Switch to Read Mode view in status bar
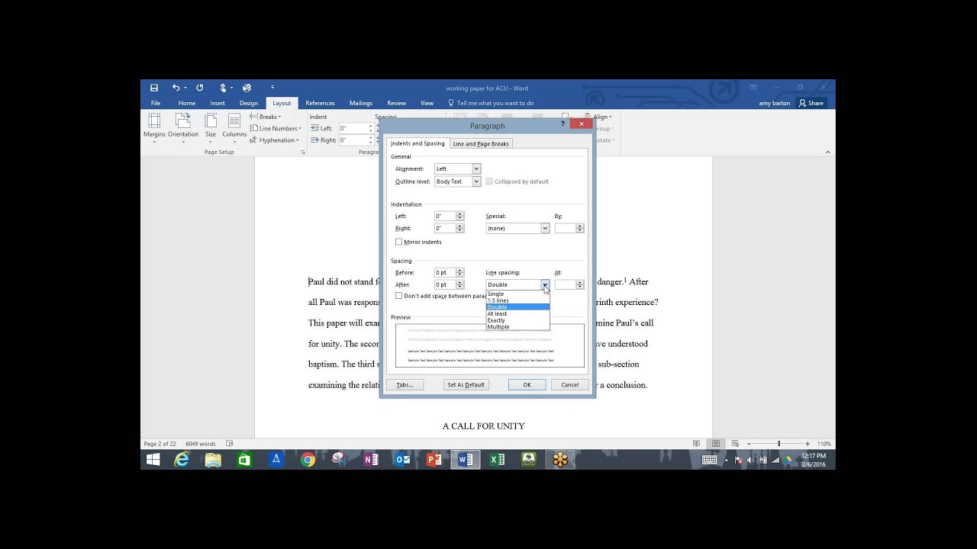The width and height of the screenshot is (977, 549). [x=696, y=444]
